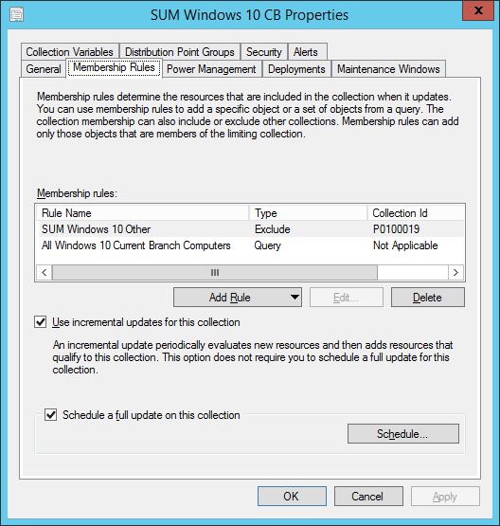Open the Schedule... button
This screenshot has height=526, width=500.
click(x=403, y=434)
